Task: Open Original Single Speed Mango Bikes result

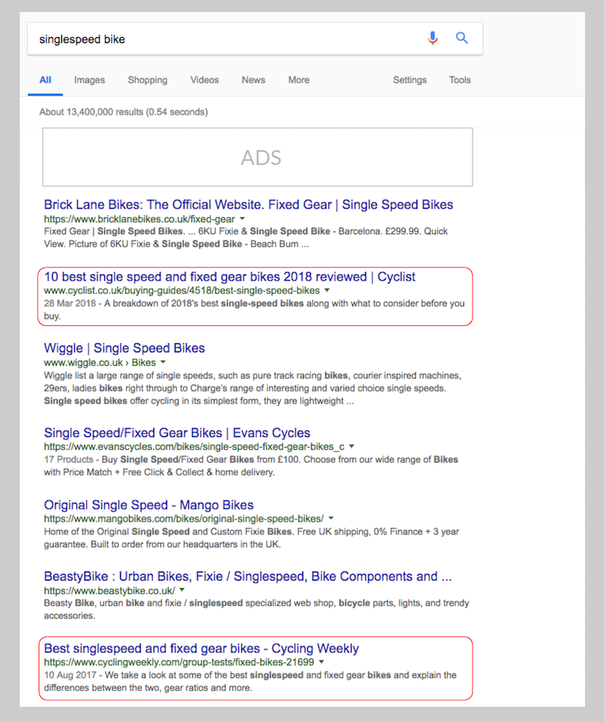Action: point(149,505)
